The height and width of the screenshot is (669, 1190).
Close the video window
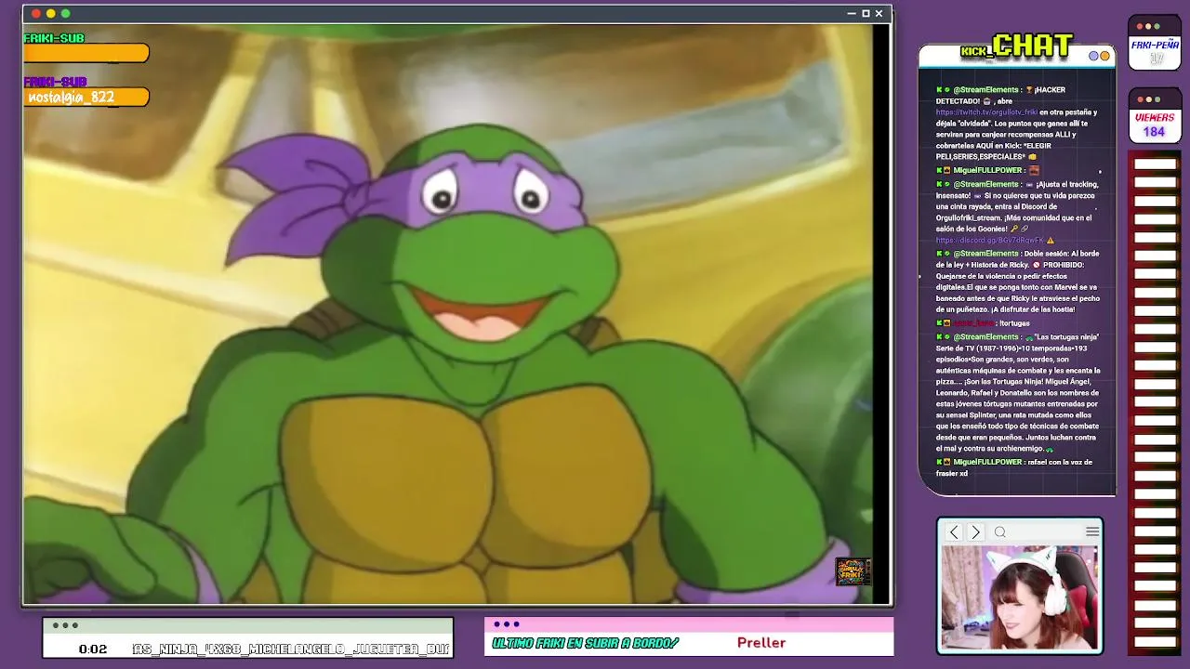click(x=879, y=13)
